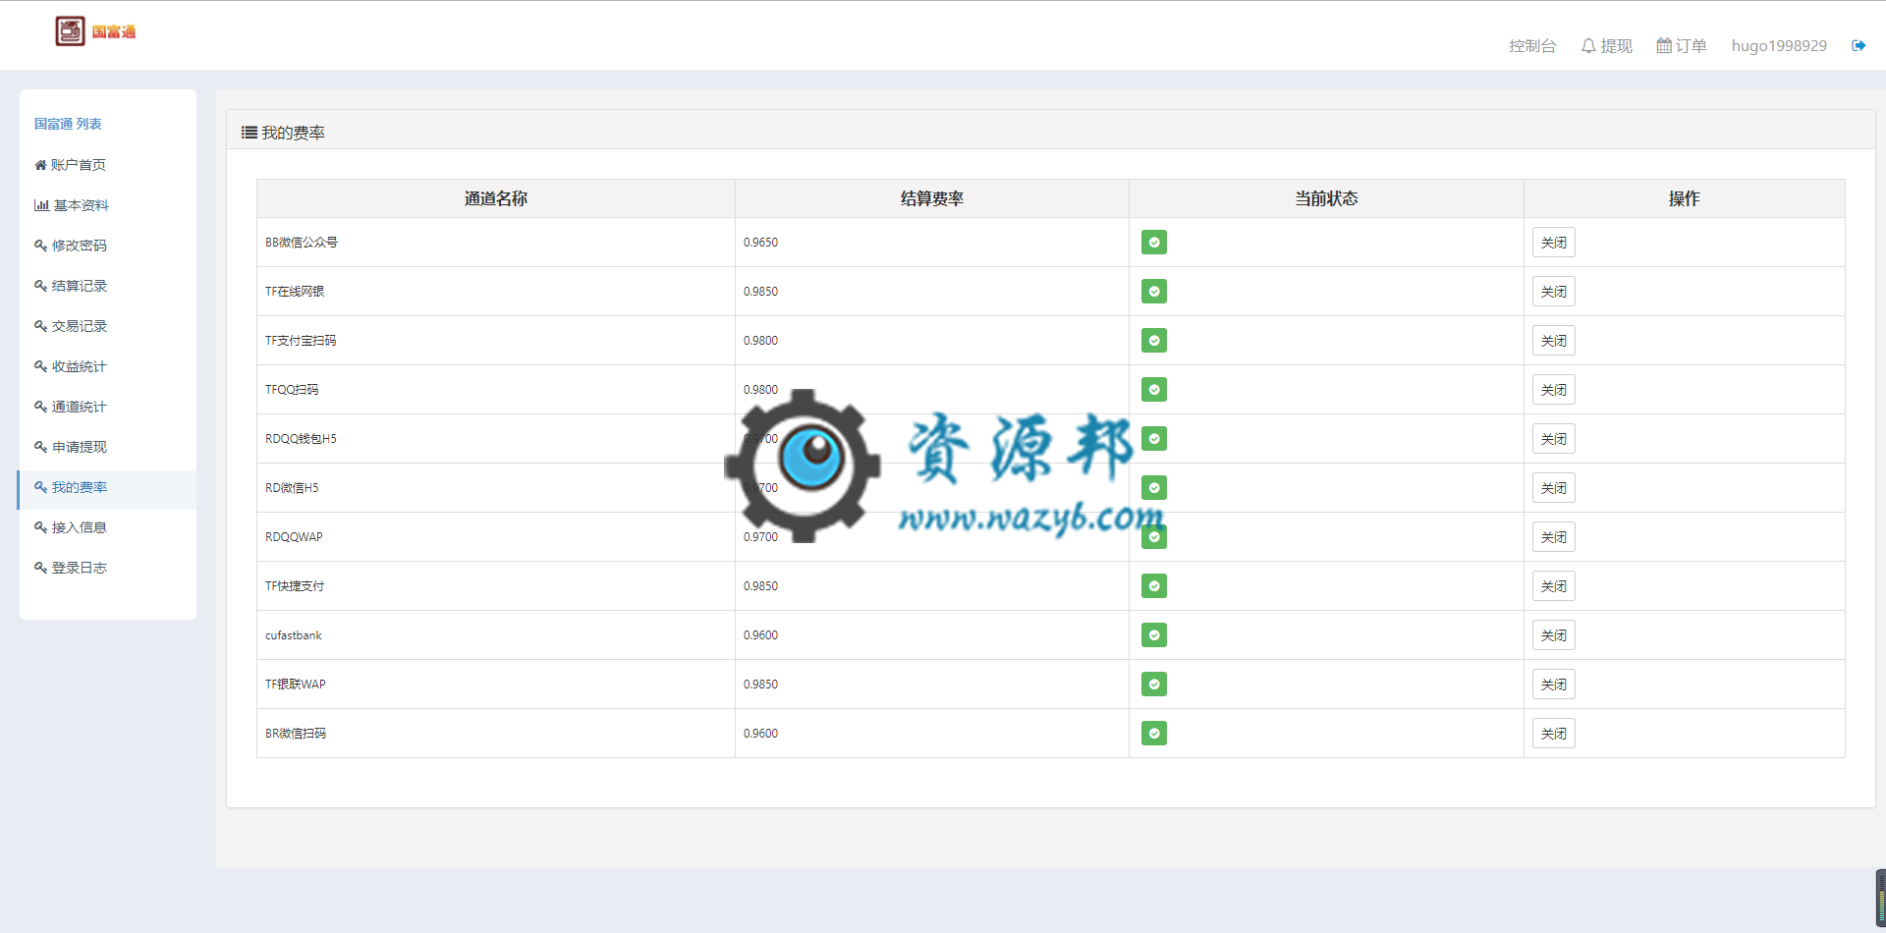Close the TFQQ扫码 channel
Screen dimensions: 1886x933
[x=1554, y=390]
